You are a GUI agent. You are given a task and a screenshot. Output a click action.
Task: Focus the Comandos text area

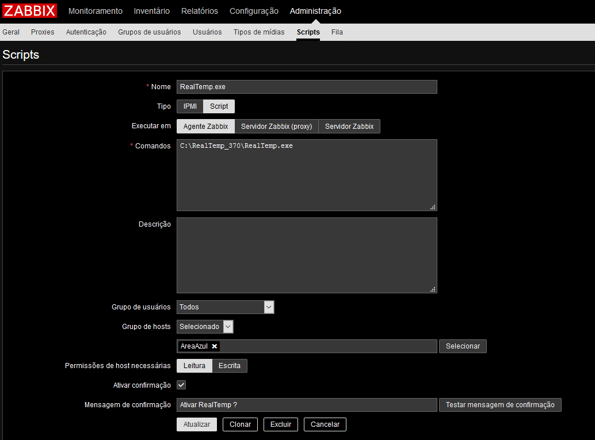307,175
